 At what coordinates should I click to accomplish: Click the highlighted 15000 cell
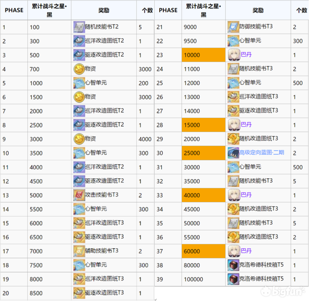pos(204,125)
